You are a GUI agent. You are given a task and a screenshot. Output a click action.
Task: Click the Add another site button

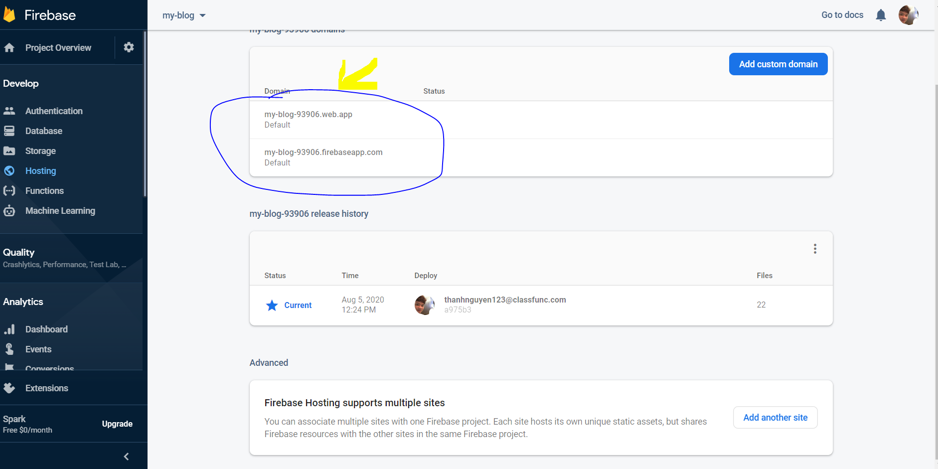click(775, 418)
